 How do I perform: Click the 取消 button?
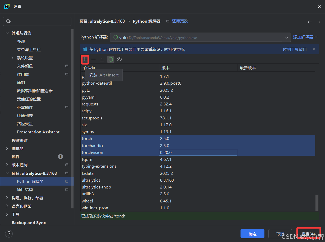[x=280, y=234]
